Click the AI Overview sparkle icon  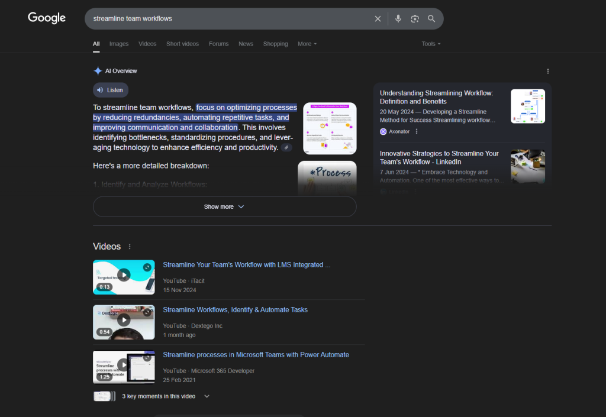point(98,70)
